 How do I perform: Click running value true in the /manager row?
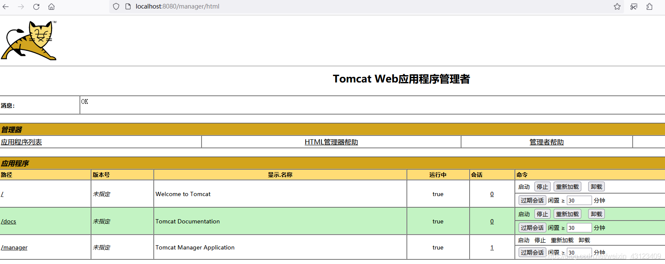tap(438, 247)
